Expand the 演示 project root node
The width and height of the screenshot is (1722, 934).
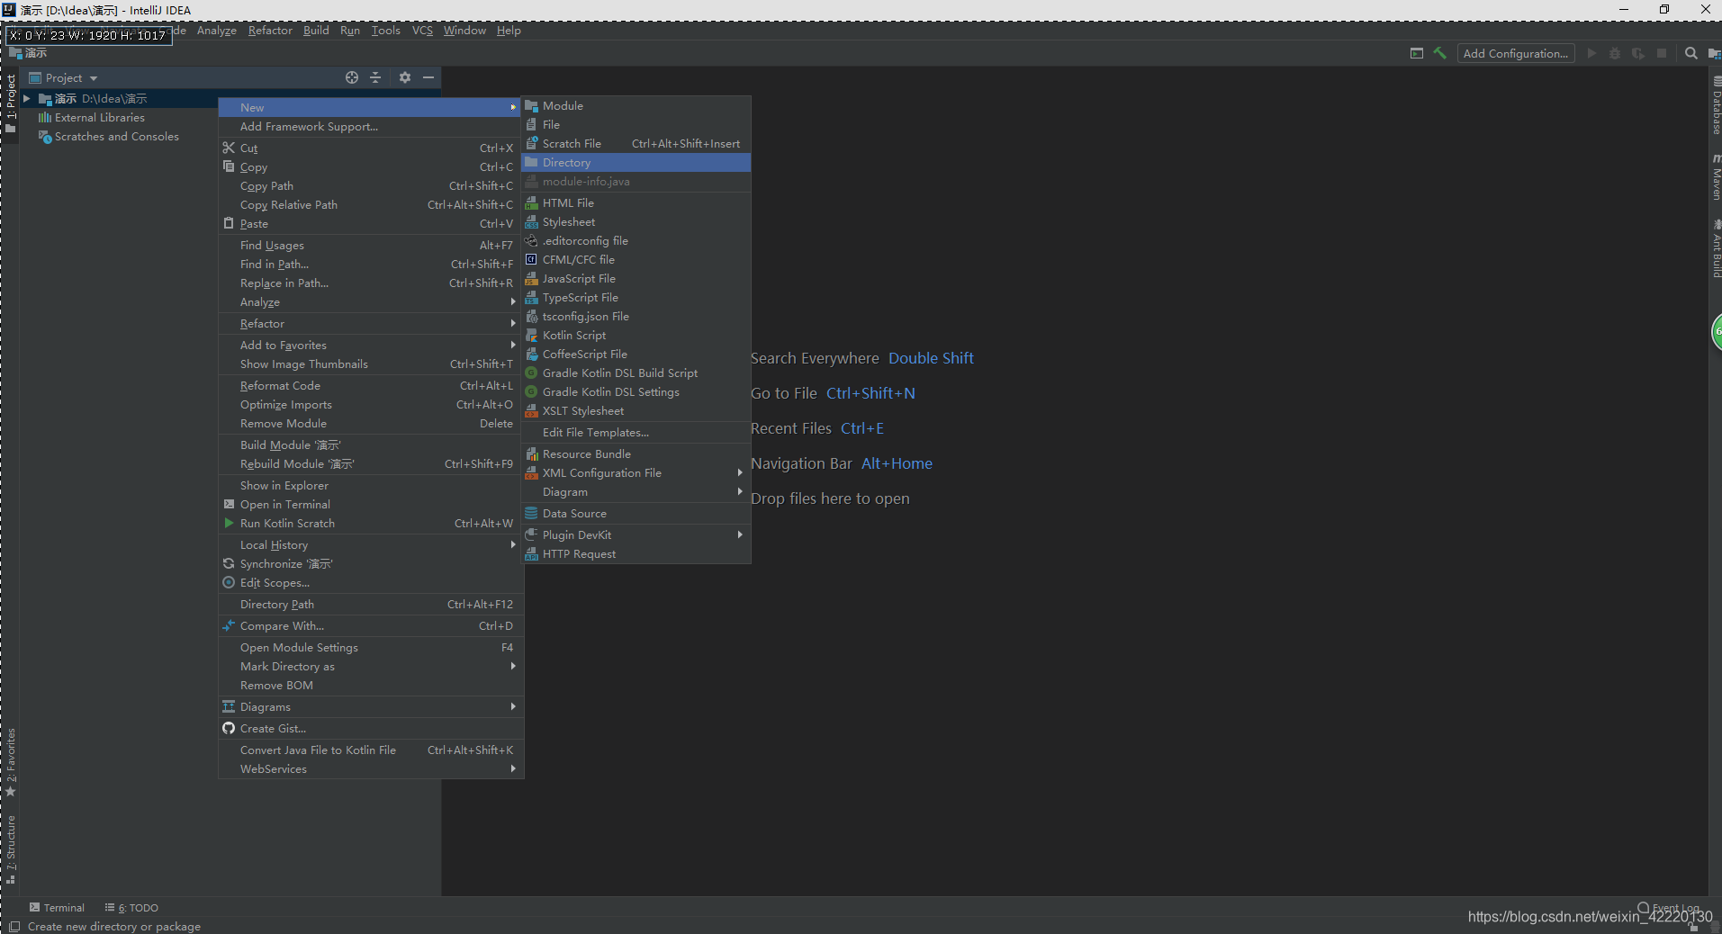click(x=27, y=98)
